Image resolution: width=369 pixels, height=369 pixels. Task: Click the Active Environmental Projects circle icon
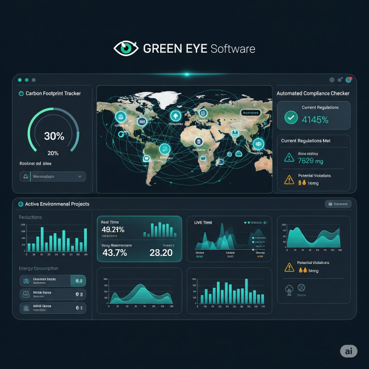(20, 204)
